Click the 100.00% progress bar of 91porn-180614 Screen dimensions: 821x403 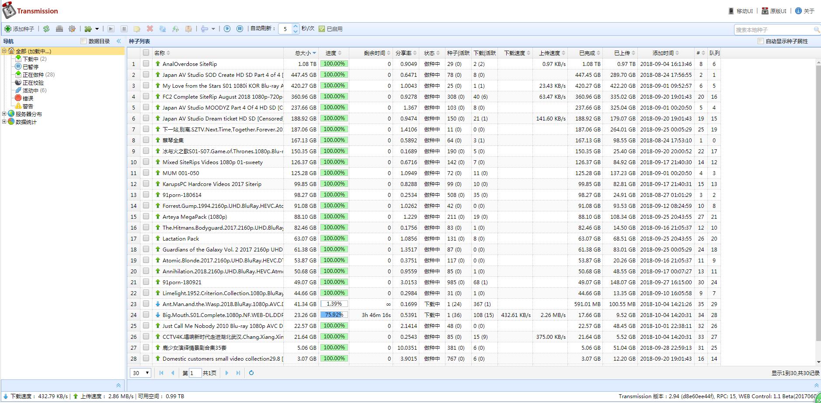point(334,195)
